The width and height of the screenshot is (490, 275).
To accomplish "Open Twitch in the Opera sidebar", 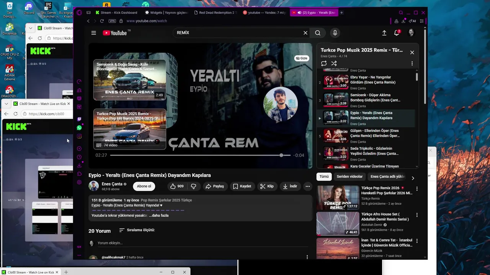I will point(79,119).
